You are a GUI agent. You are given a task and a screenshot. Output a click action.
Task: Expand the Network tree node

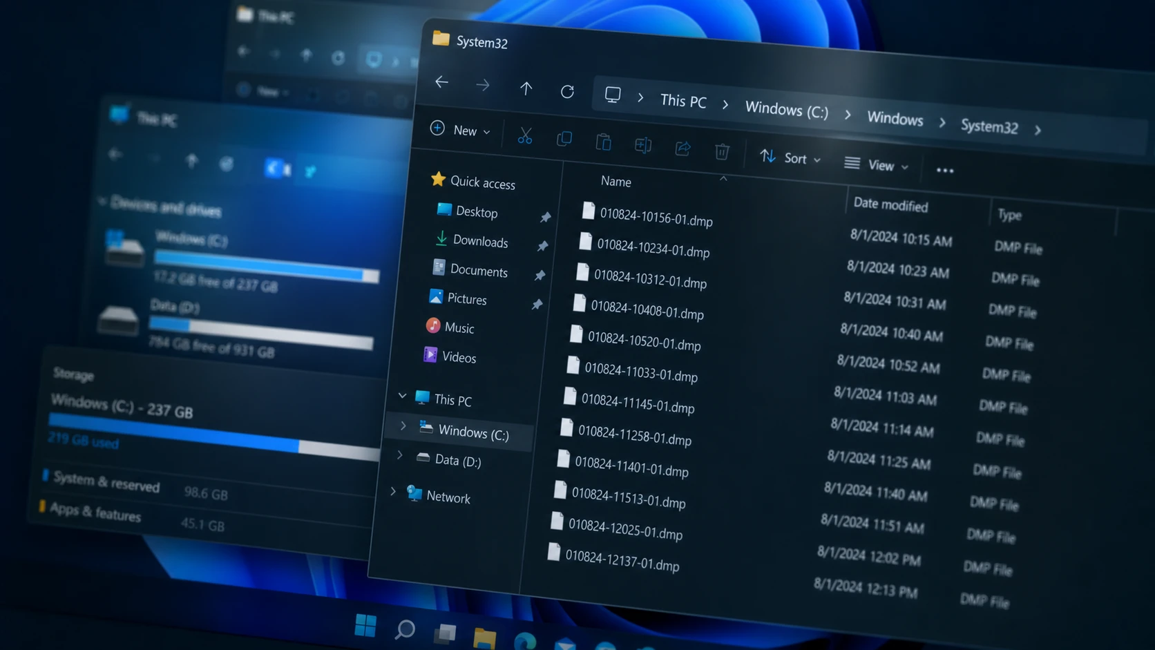pyautogui.click(x=393, y=492)
